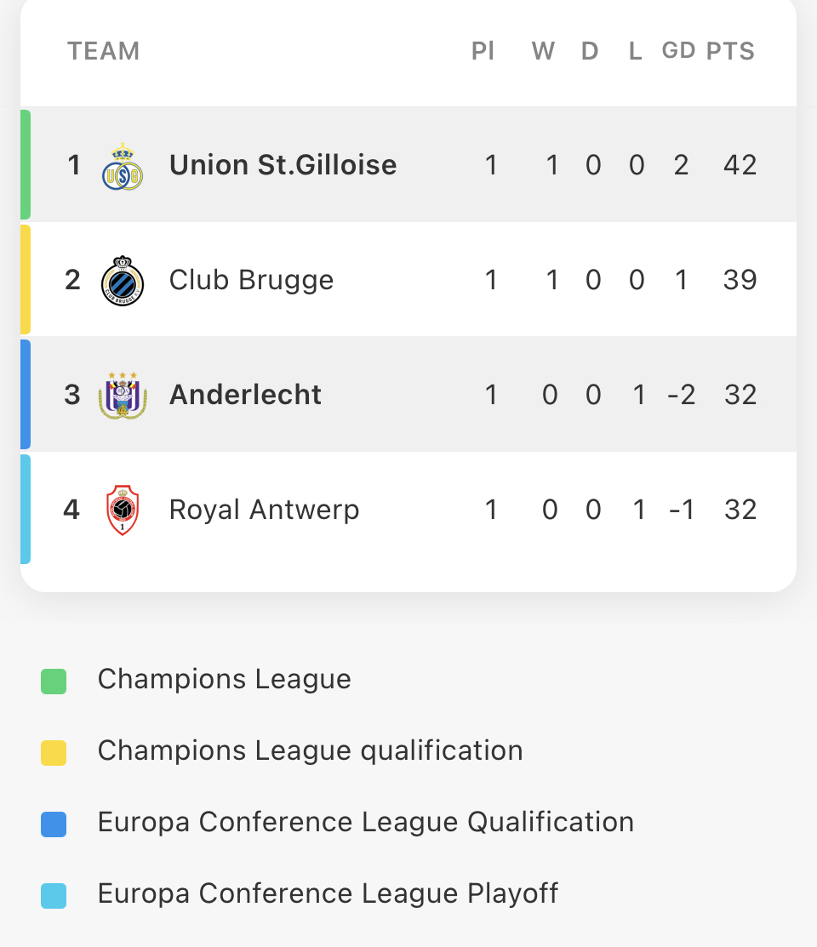Click the W column header
The width and height of the screenshot is (817, 947).
tap(543, 51)
